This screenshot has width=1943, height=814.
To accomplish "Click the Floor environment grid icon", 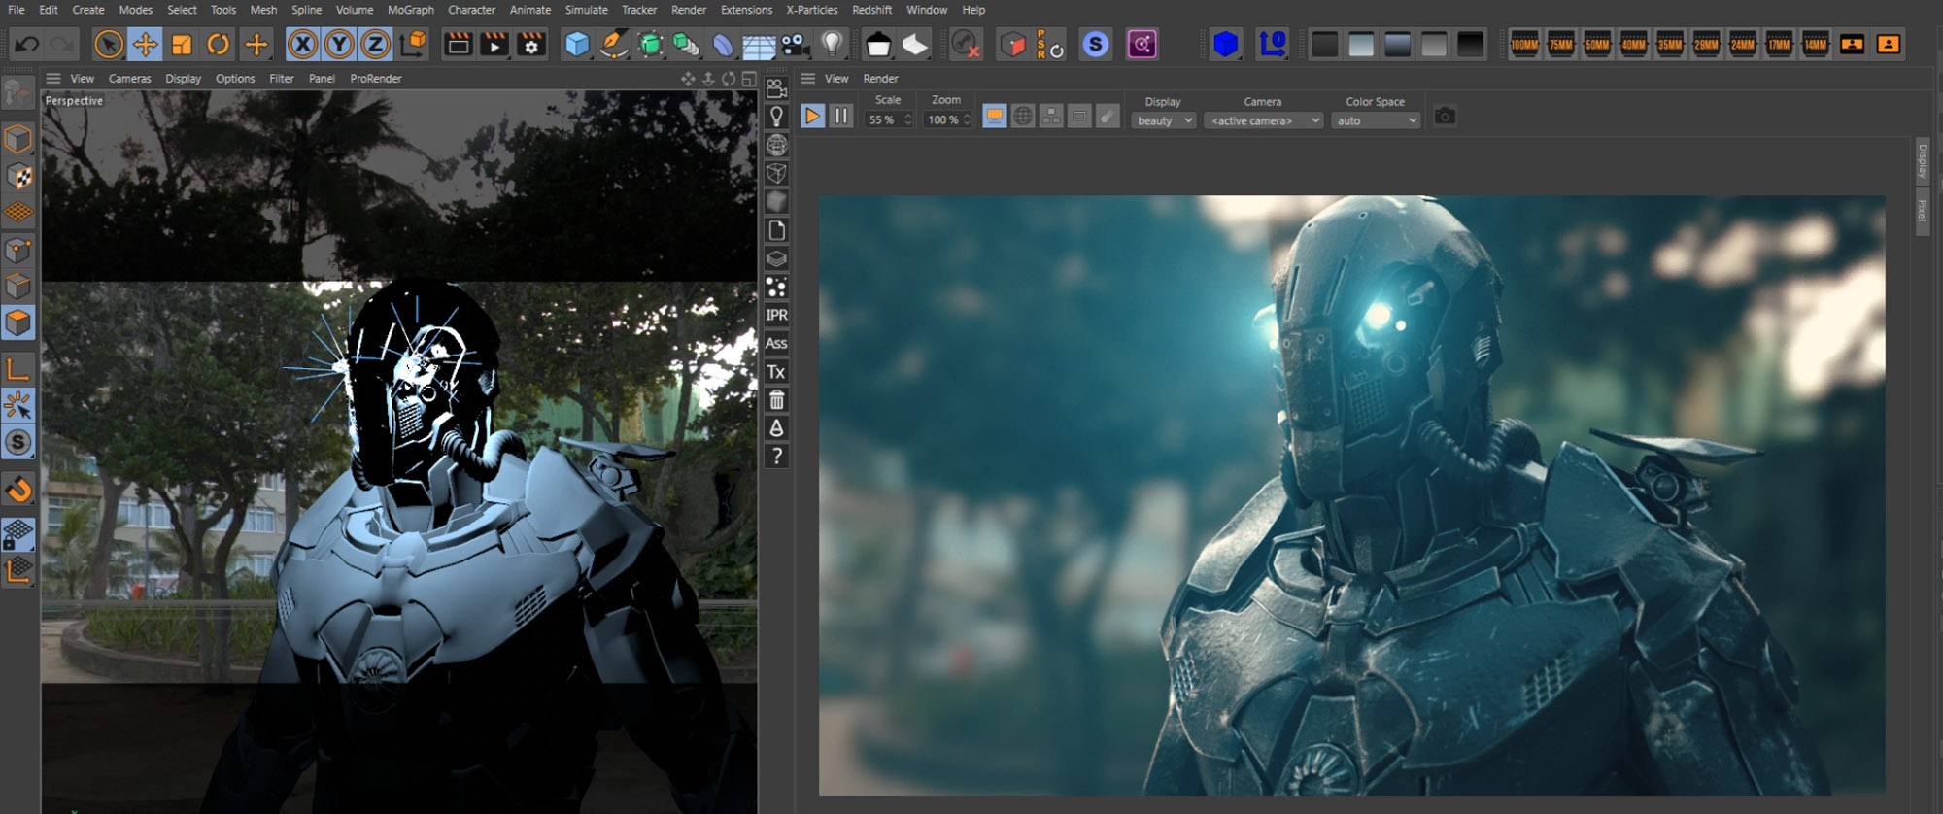I will click(x=759, y=45).
